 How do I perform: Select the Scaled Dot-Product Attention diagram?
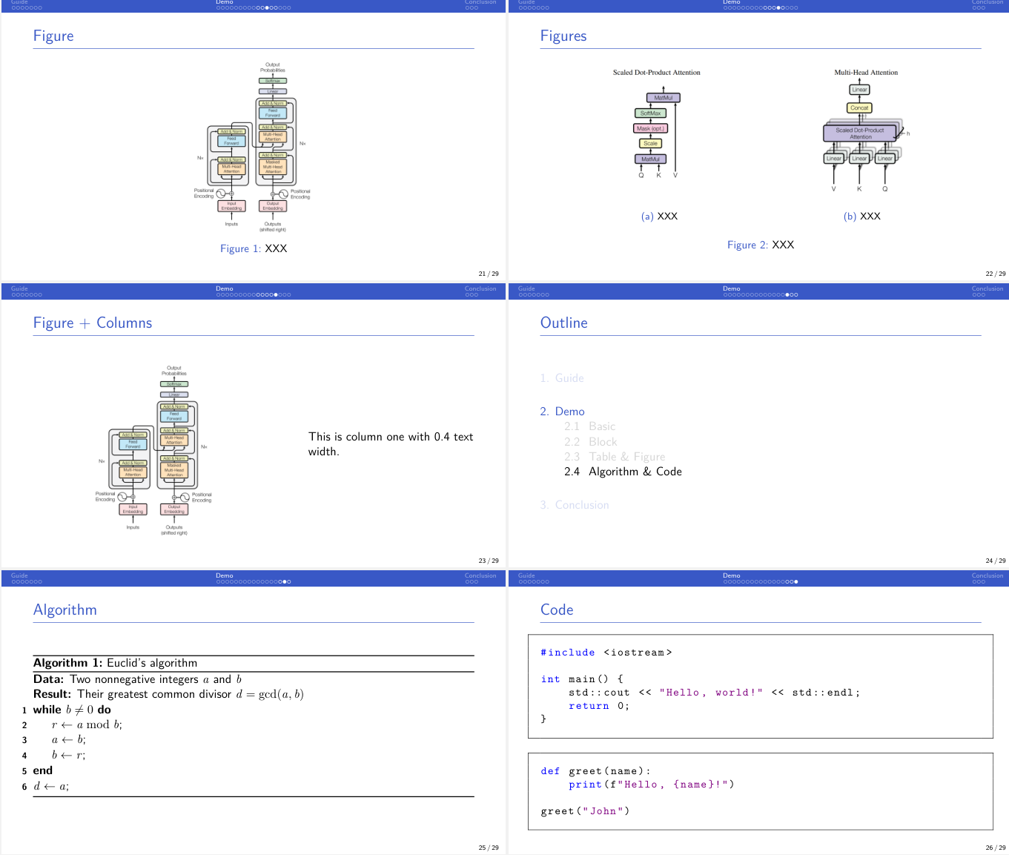coord(657,124)
